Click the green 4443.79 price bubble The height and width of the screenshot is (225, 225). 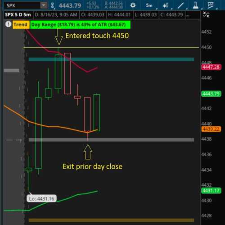point(211,94)
